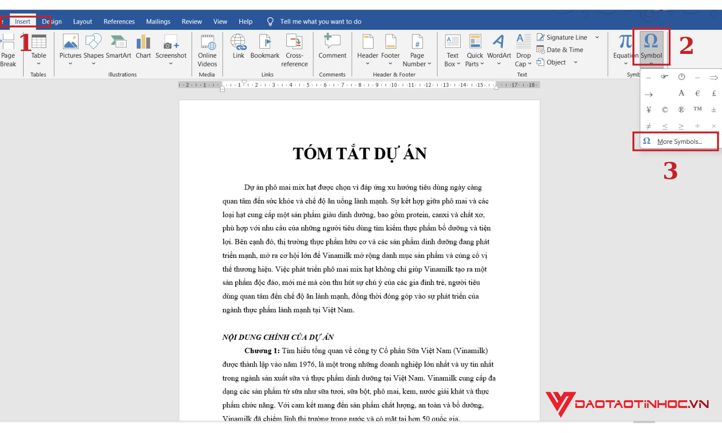Expand the Drop Cap menu
The image size is (722, 433).
click(x=523, y=50)
